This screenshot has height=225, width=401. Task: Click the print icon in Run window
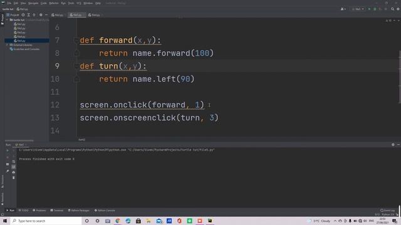point(14,172)
